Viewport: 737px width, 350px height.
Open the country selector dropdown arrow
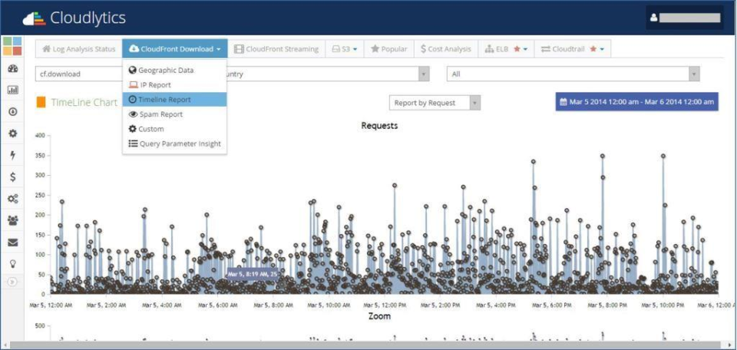click(424, 74)
